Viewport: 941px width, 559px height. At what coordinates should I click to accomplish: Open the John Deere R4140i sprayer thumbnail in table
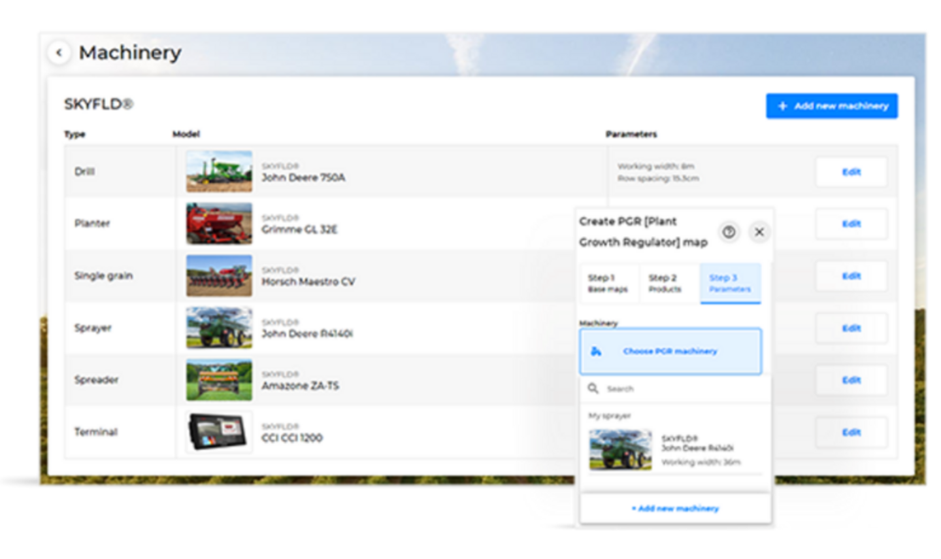[219, 328]
